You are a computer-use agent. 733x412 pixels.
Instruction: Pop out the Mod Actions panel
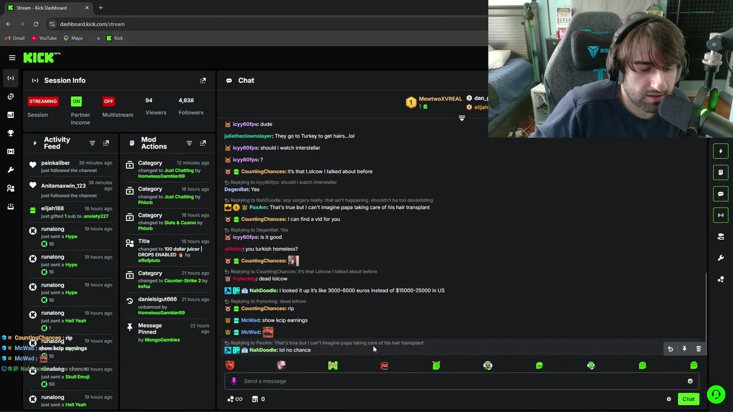pyautogui.click(x=203, y=143)
